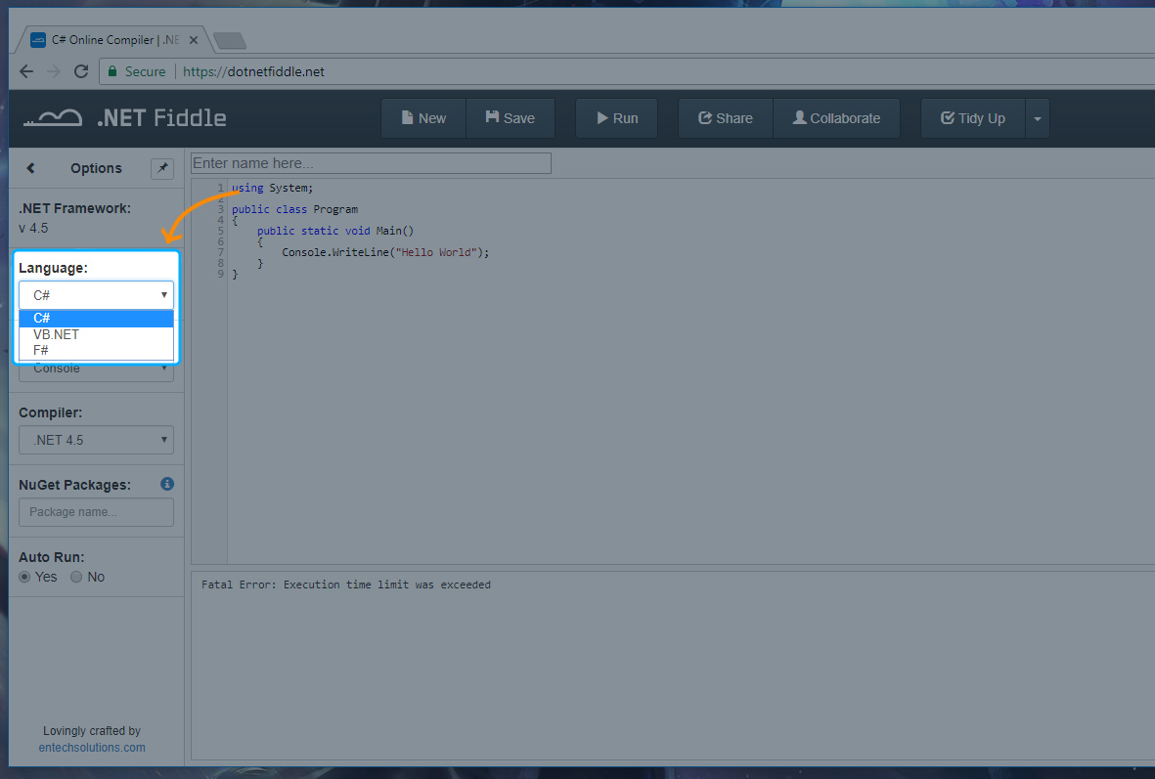Focus the NuGet package name field
This screenshot has height=779, width=1155.
(96, 512)
